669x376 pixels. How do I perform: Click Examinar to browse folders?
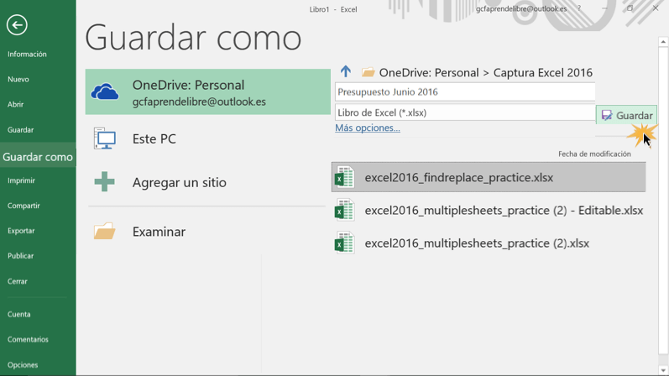tap(208, 232)
